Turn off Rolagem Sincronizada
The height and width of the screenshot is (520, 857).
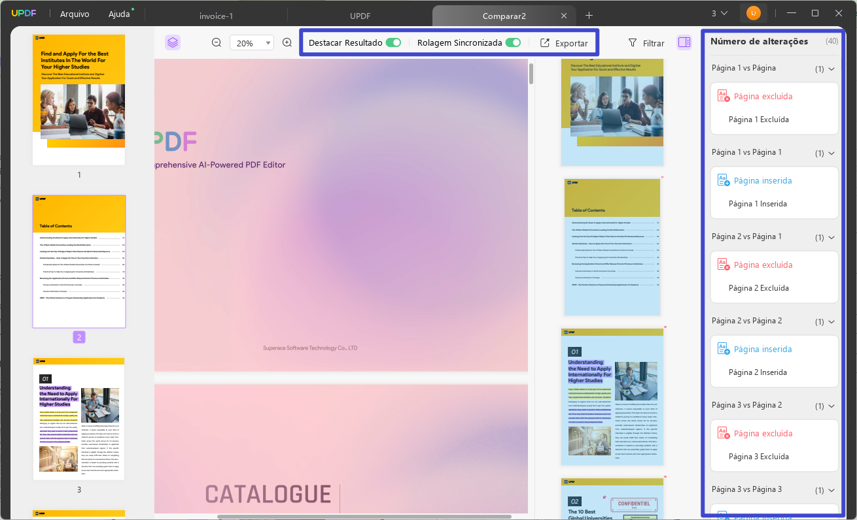tap(514, 42)
